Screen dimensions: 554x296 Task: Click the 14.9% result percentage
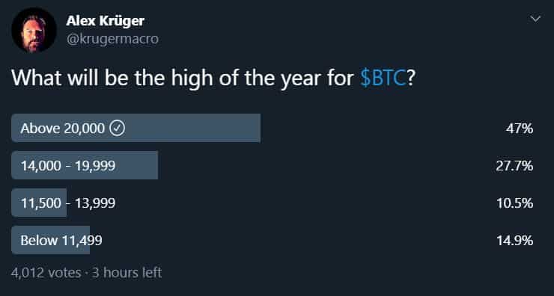515,241
